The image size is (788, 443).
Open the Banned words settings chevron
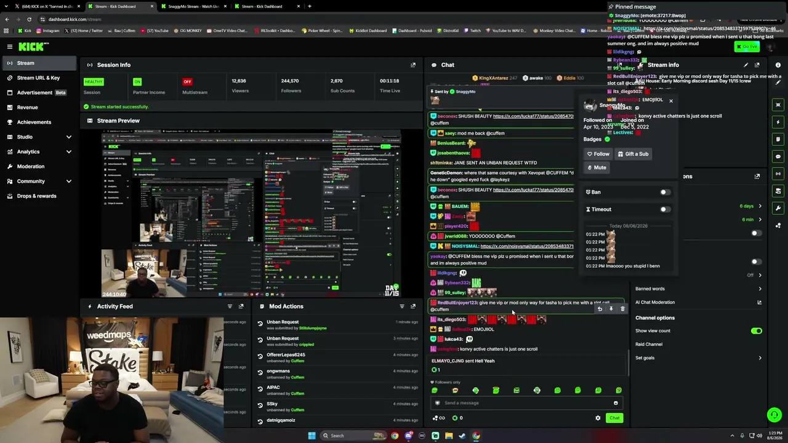point(760,289)
